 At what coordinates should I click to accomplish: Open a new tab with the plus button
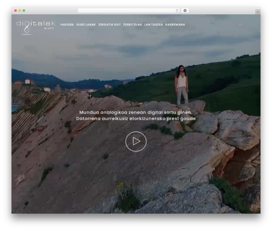click(258, 12)
